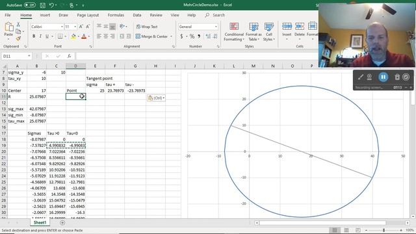Click the horizontal scrollbar

pos(322,223)
